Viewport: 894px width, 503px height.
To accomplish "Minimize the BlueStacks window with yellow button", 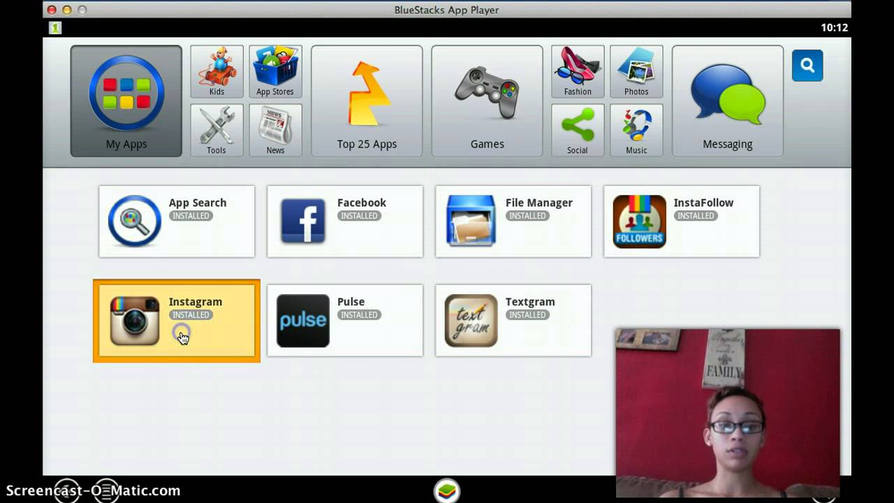I will 67,10.
